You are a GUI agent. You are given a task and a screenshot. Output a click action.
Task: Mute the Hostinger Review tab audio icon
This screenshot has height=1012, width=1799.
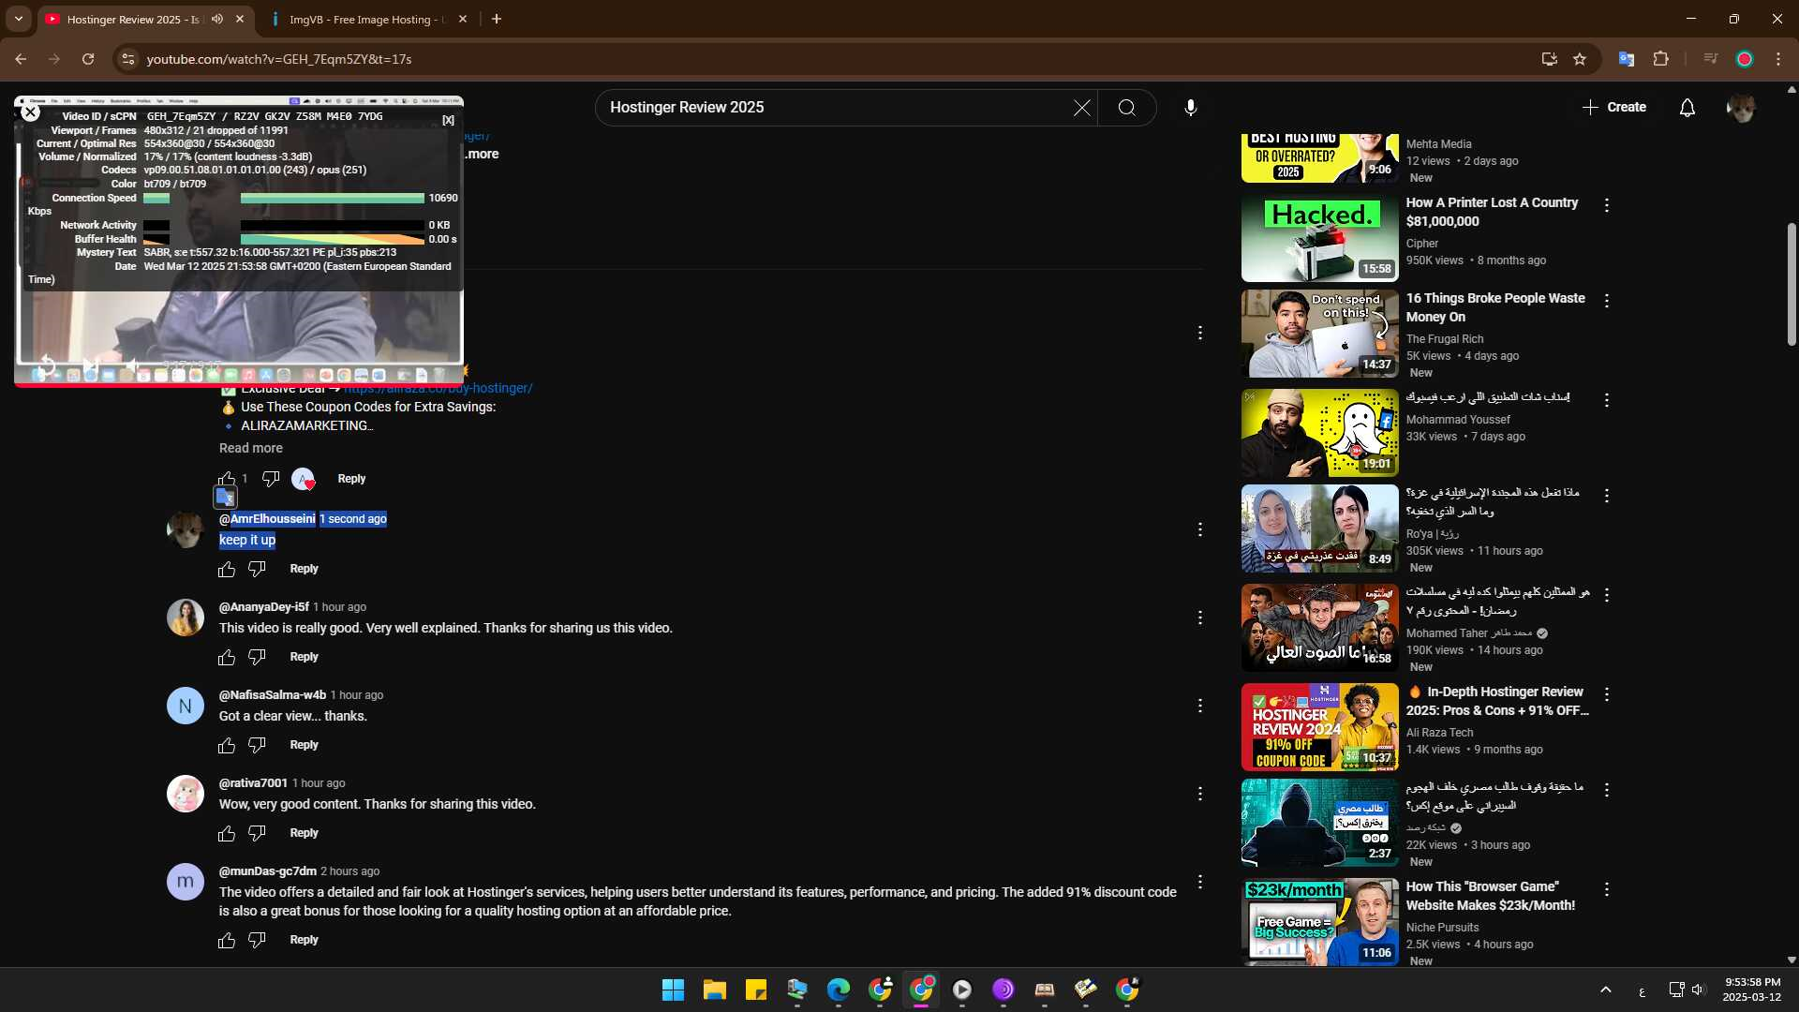217,19
